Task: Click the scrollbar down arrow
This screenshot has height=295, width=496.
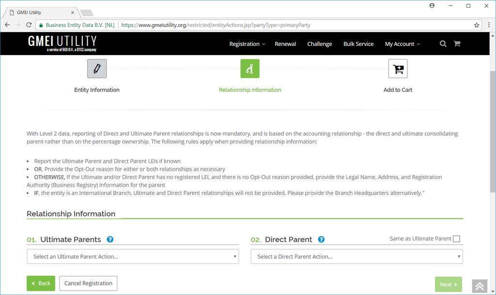Action: (x=493, y=292)
